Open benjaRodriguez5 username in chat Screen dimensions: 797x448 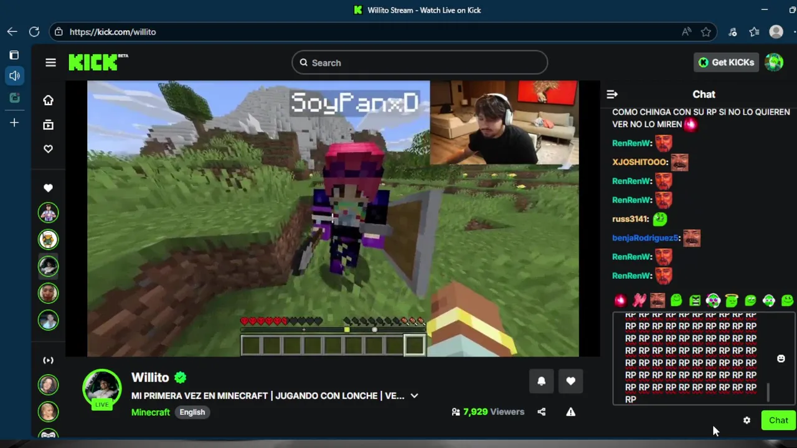pyautogui.click(x=646, y=238)
